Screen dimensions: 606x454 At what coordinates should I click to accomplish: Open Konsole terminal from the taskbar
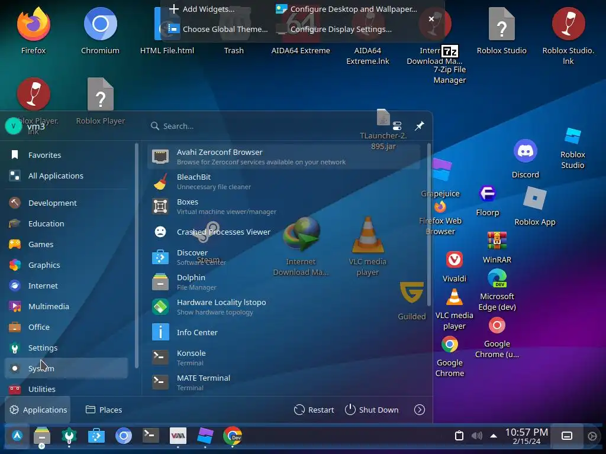[x=151, y=436]
